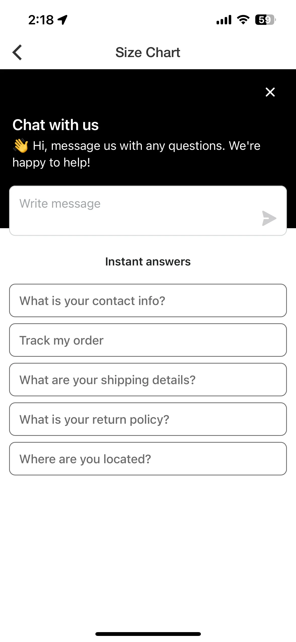The width and height of the screenshot is (296, 642).
Task: Close the chat panel with X
Action: click(270, 92)
